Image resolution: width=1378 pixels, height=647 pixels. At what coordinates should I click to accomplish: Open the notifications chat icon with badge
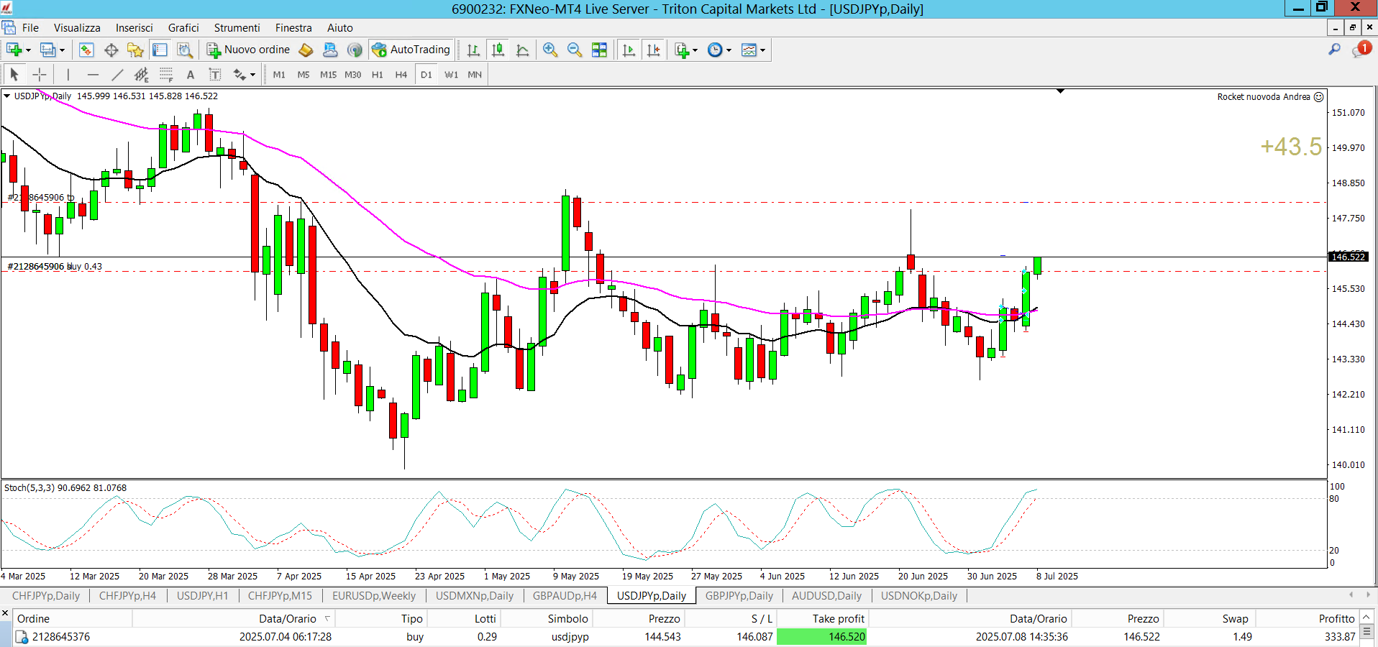coord(1361,49)
